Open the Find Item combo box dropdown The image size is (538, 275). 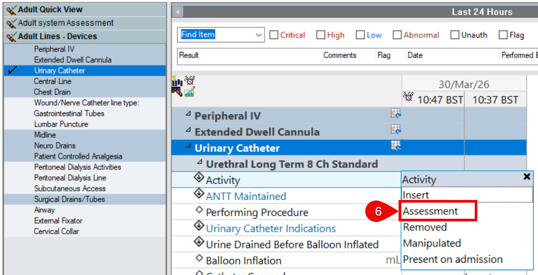259,35
